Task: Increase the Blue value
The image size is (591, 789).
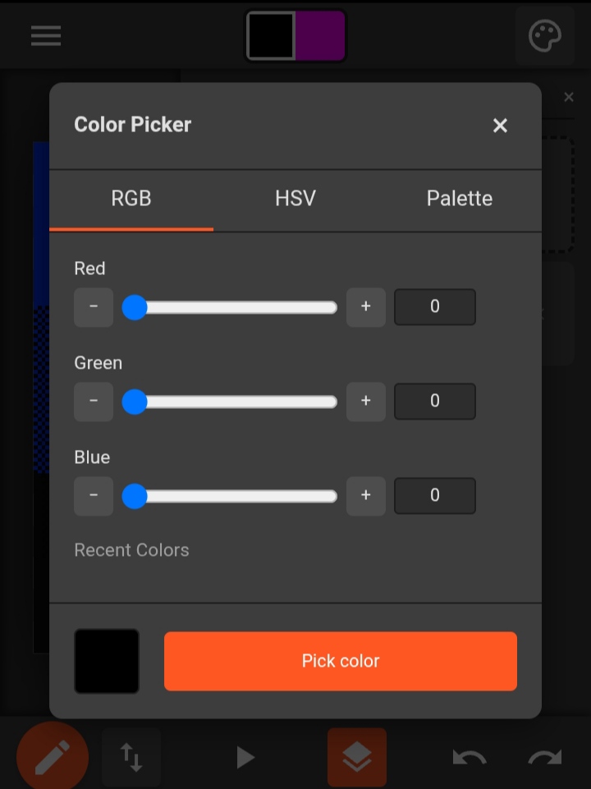Action: coord(366,496)
